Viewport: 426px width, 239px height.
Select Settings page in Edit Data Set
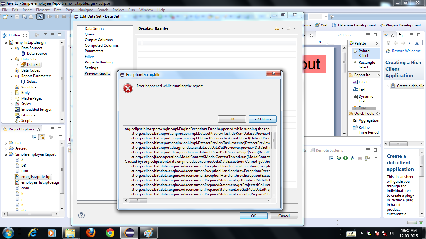(x=91, y=68)
